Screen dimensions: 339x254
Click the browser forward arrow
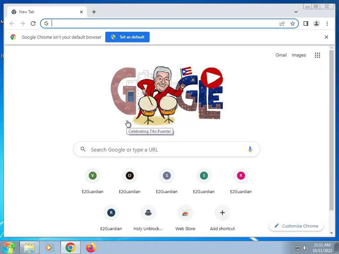coord(23,23)
